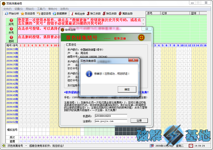Click the 确定 button in the success message box
Image resolution: width=213 pixels, height=150 pixels.
pos(127,89)
